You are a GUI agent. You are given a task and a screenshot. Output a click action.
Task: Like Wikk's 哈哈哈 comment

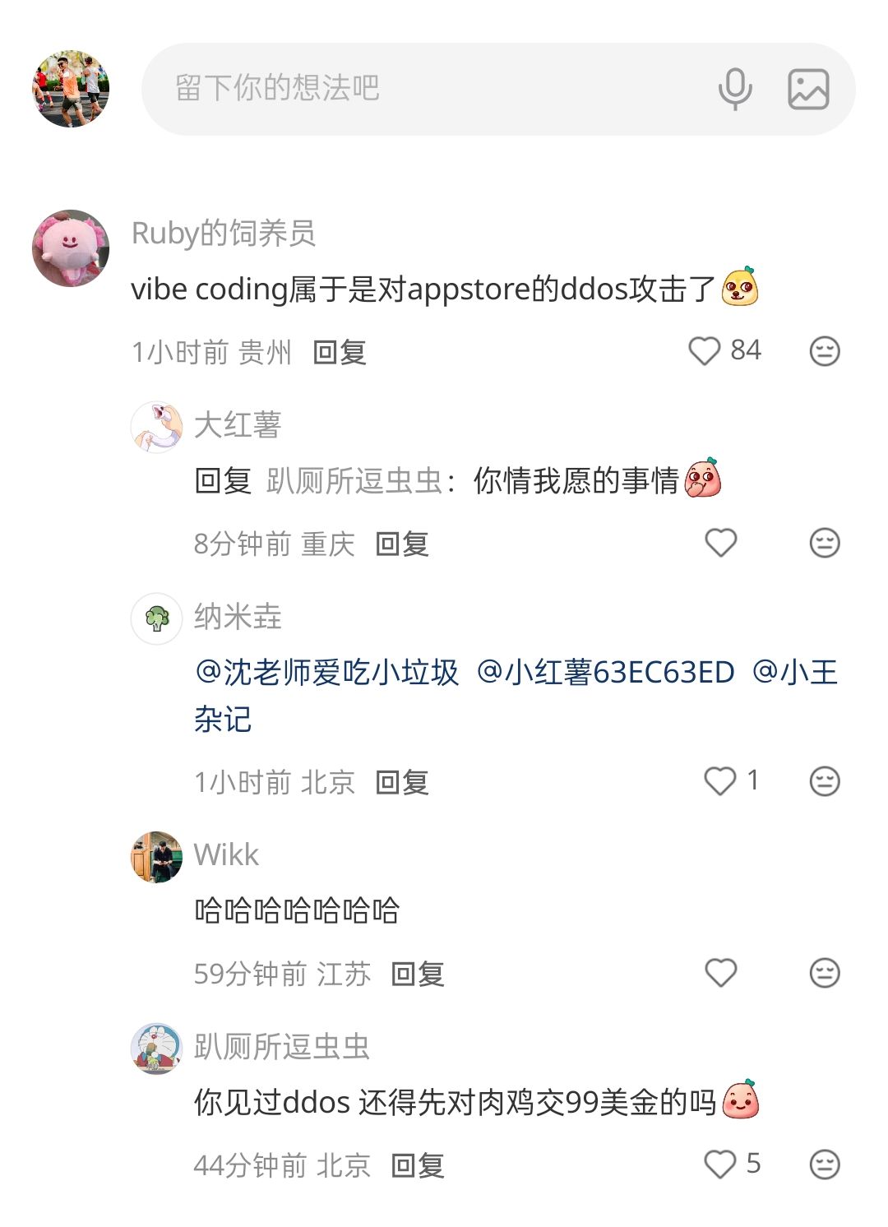[x=721, y=973]
